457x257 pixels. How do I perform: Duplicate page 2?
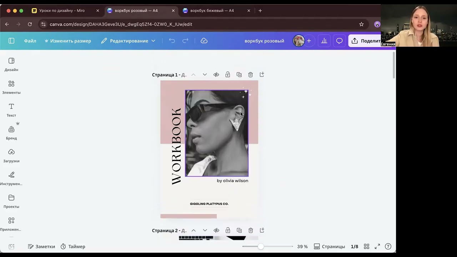pyautogui.click(x=239, y=231)
